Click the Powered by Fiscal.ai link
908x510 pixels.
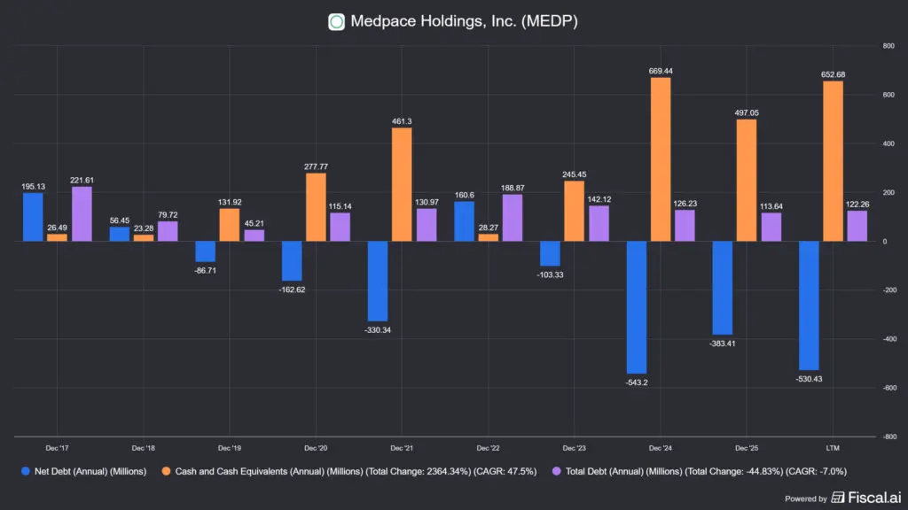[x=842, y=498]
